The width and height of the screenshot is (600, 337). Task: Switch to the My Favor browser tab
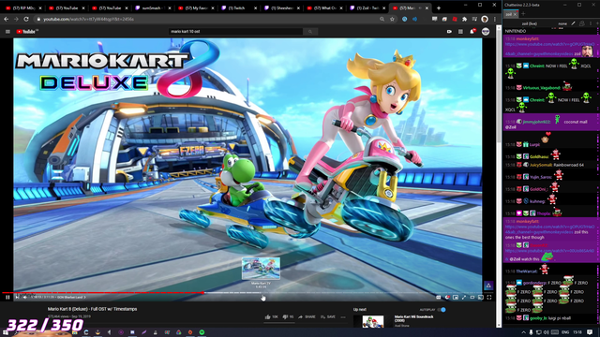(x=196, y=8)
